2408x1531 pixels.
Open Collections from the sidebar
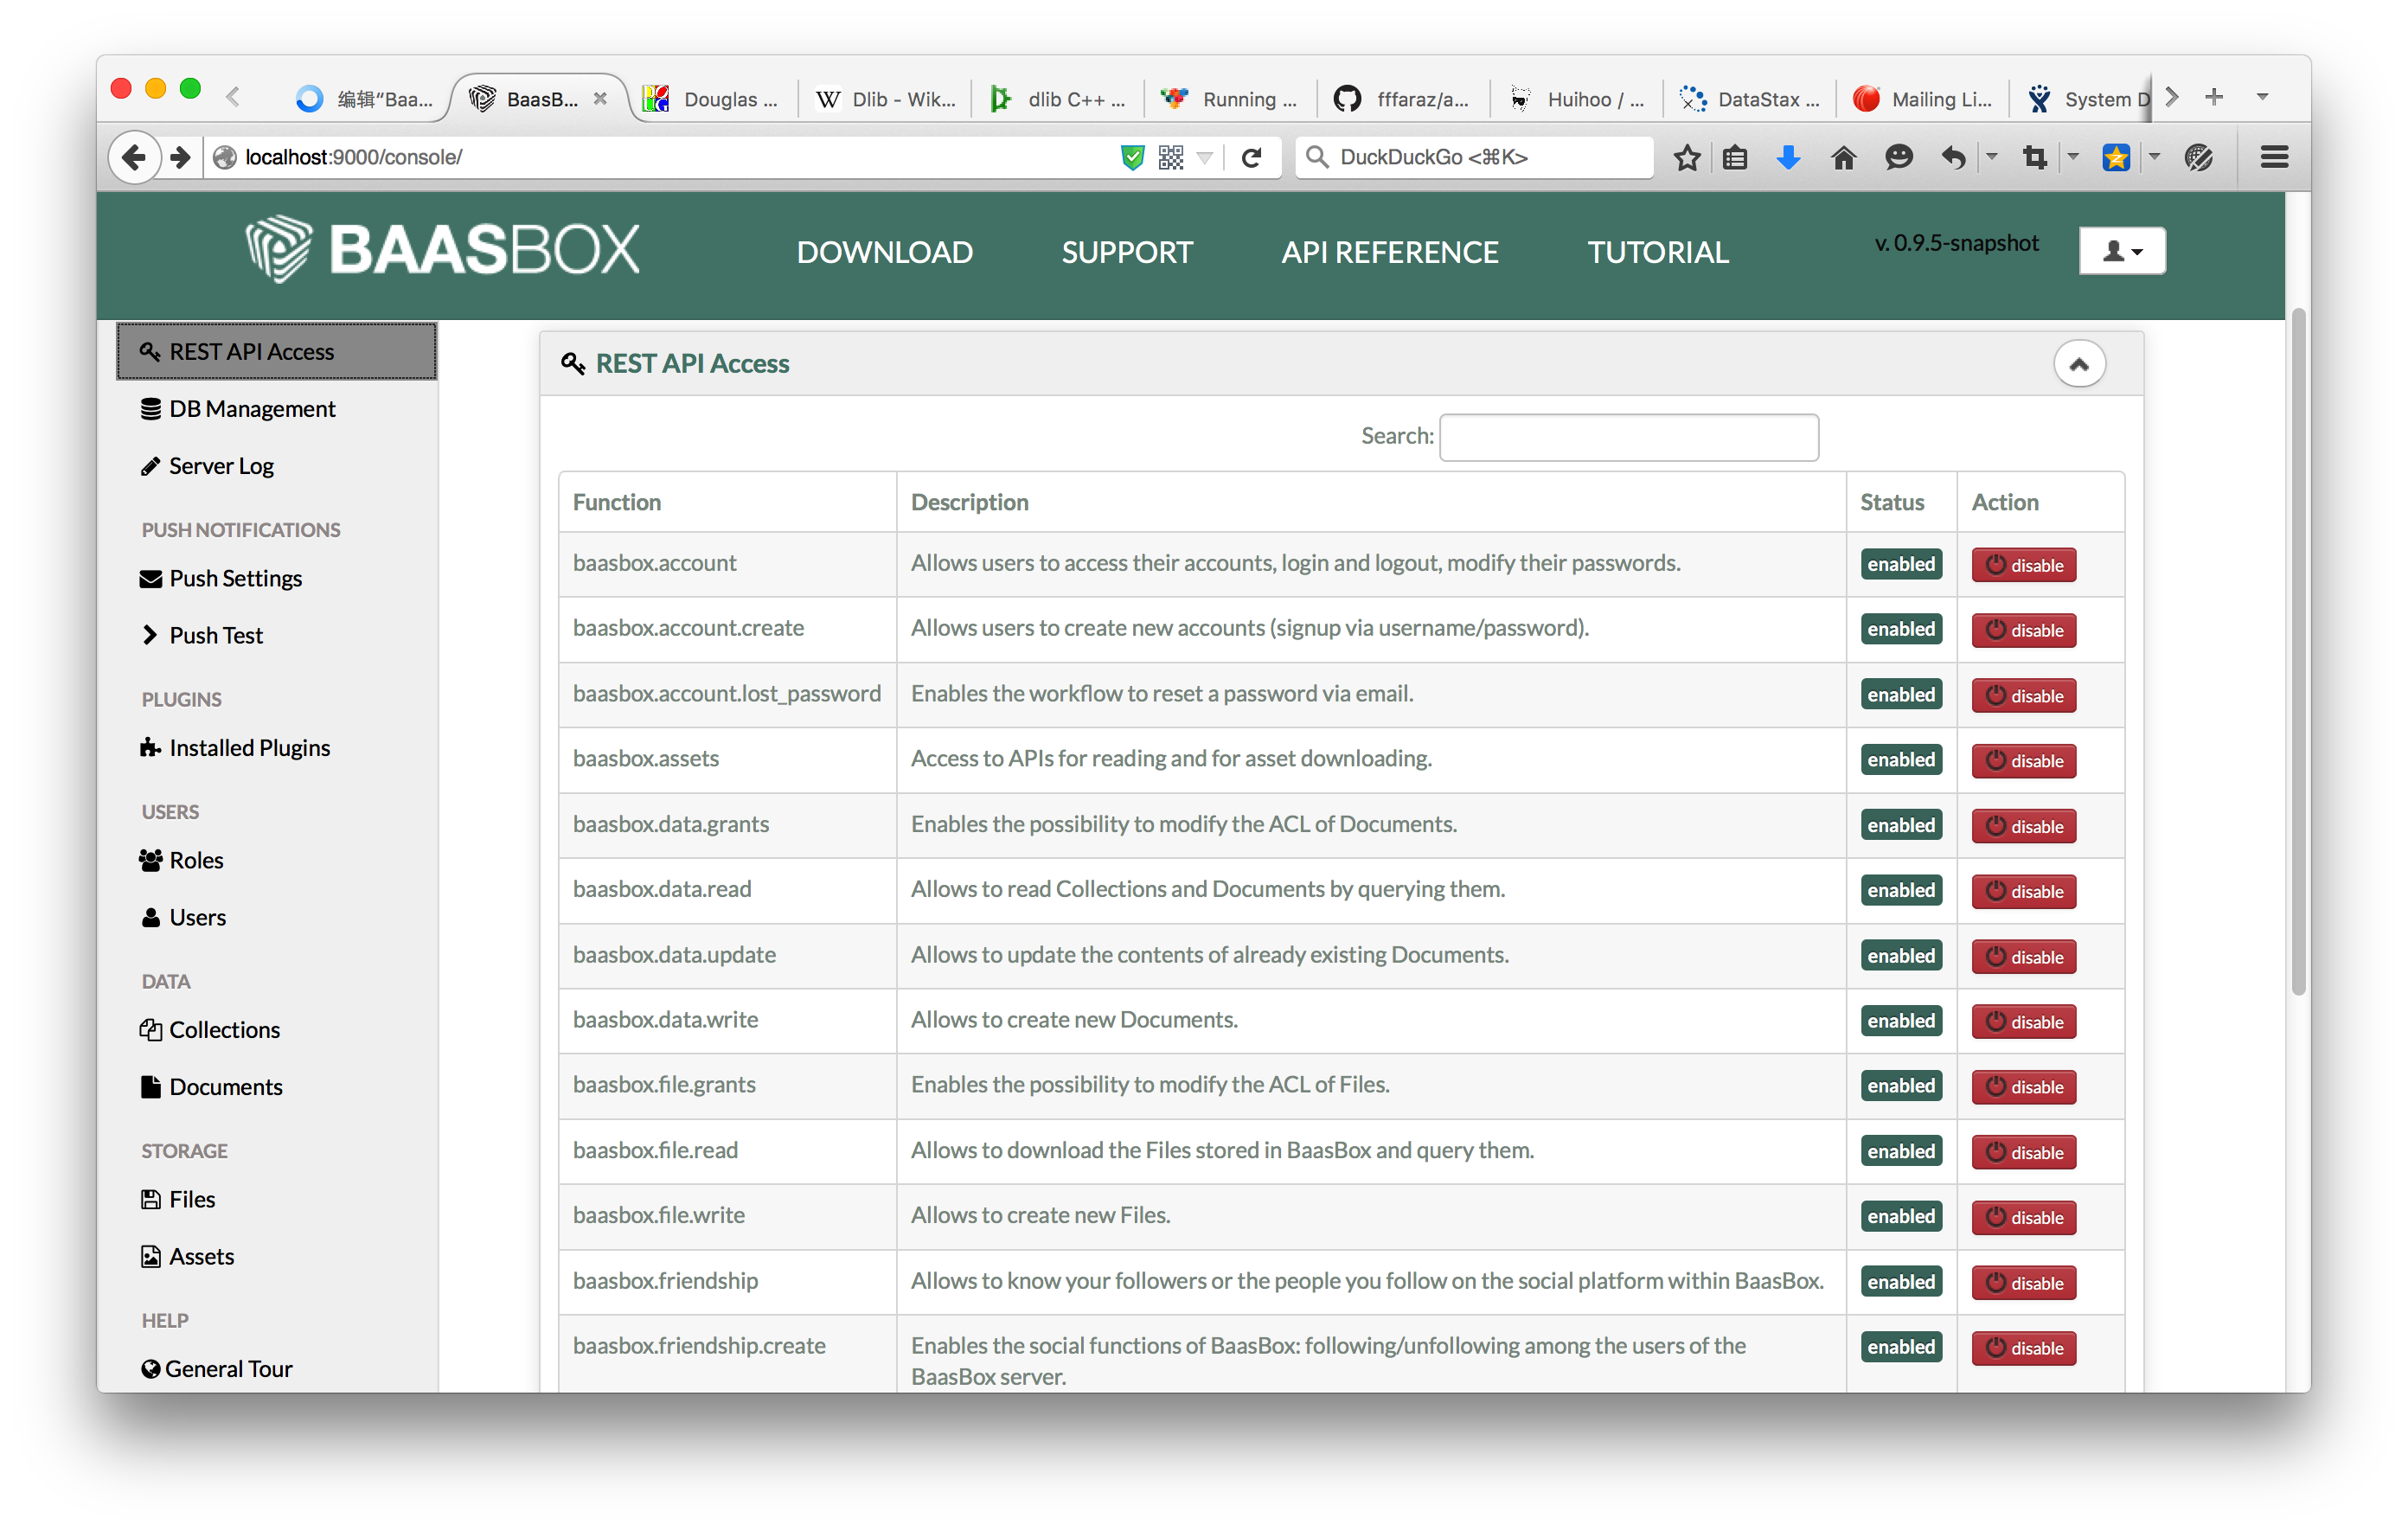pos(223,1030)
